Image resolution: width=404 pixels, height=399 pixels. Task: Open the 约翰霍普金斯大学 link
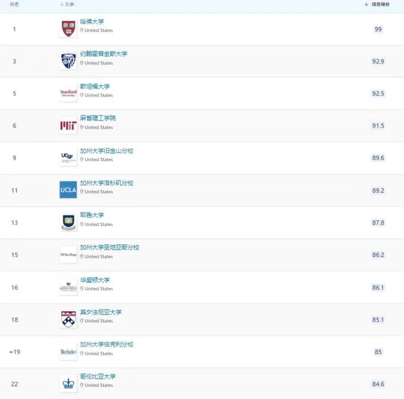coord(104,54)
